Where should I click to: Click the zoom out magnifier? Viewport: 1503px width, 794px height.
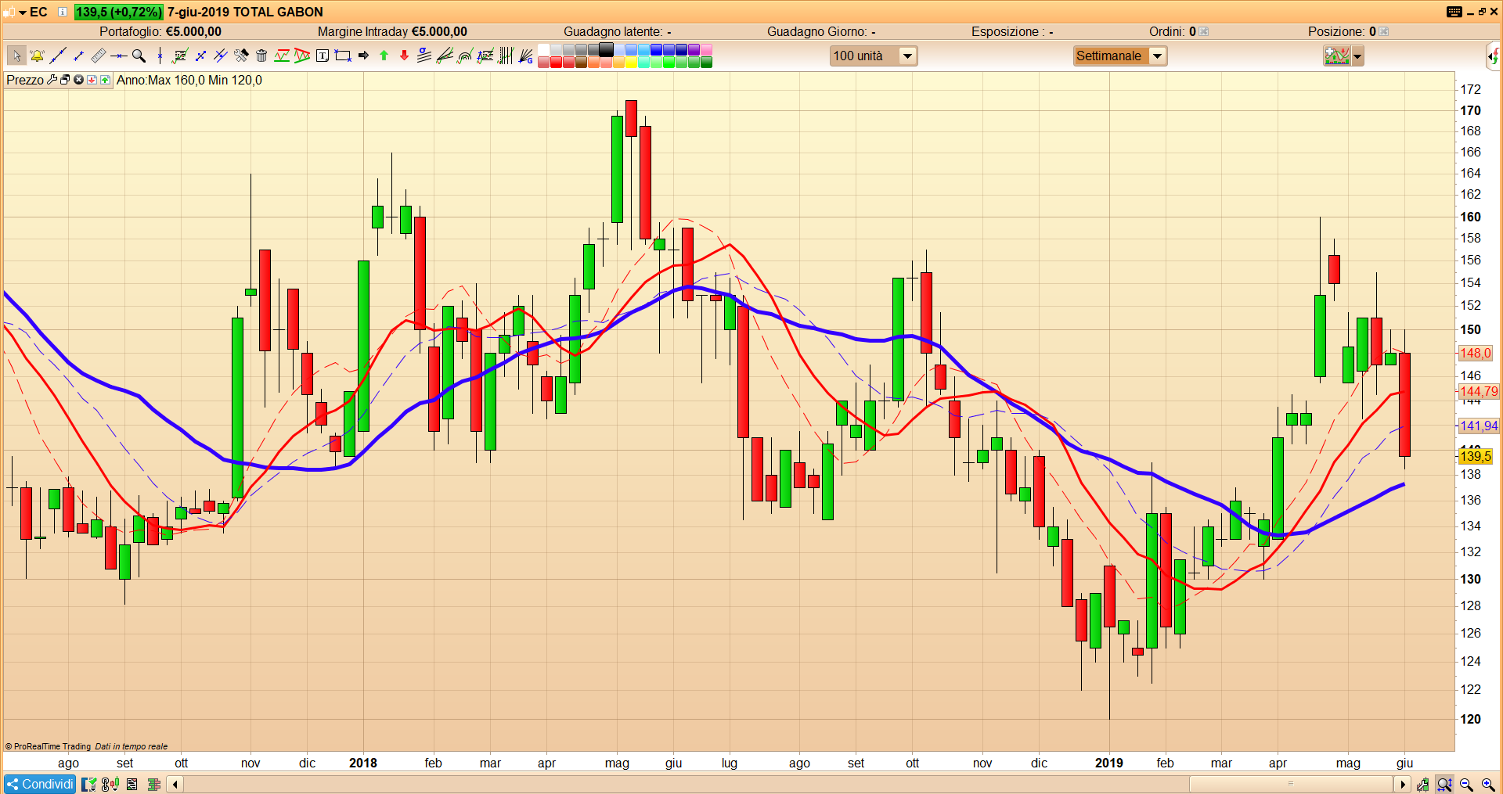(1466, 784)
